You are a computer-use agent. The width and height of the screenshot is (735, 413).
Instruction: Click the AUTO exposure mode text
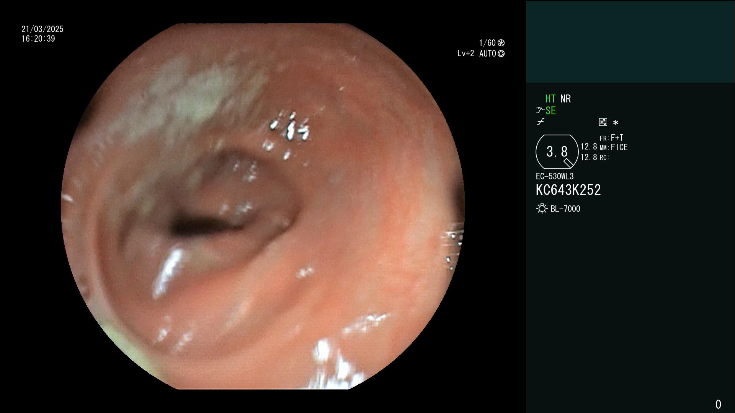[x=487, y=54]
